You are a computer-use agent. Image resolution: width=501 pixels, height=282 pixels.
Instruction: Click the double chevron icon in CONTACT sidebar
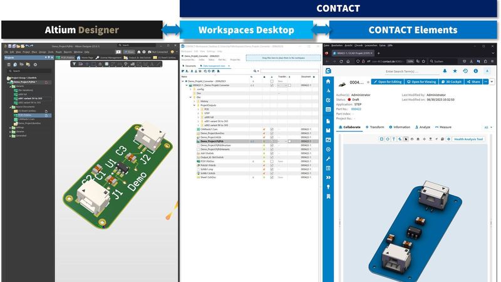[328, 177]
